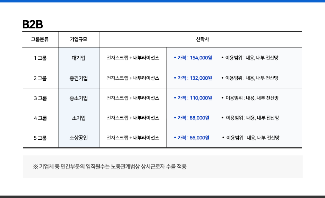Image resolution: width=325 pixels, height=198 pixels.
Task: Click the 1 그룹 row label
Action: (40, 58)
